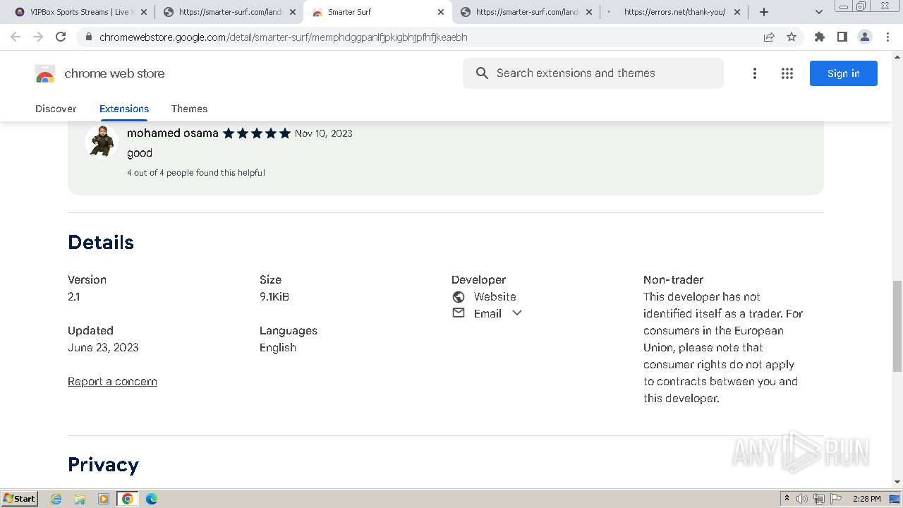The image size is (903, 508).
Task: Open developer Website link
Action: point(495,297)
